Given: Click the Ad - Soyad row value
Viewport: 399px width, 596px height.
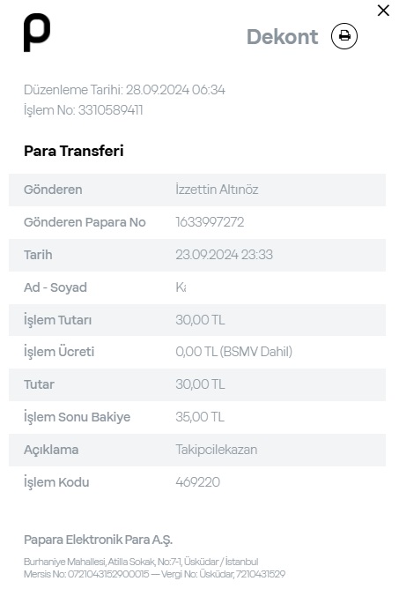Looking at the screenshot, I should [181, 287].
